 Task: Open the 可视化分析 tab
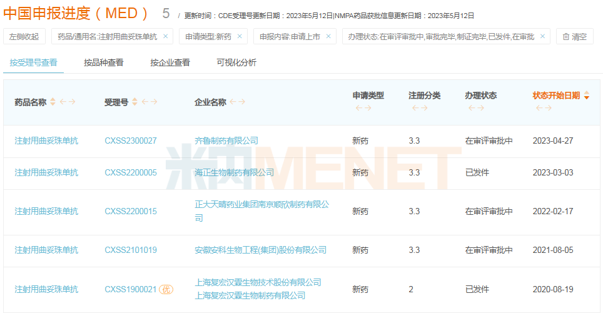pos(236,62)
